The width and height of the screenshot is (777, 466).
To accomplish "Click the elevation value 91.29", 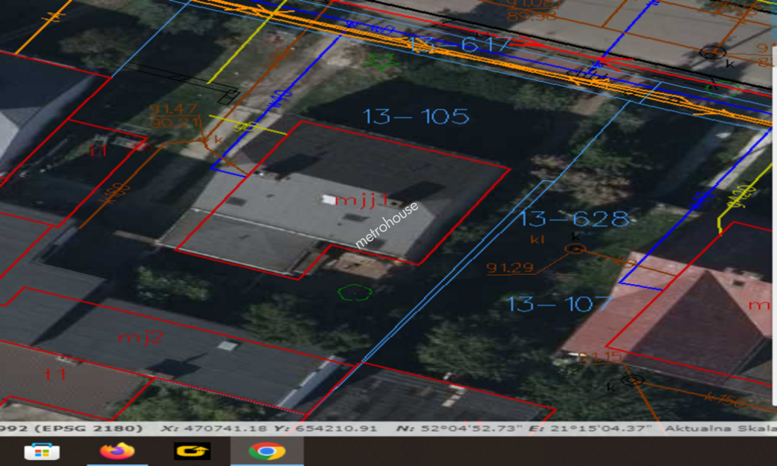I will [510, 268].
